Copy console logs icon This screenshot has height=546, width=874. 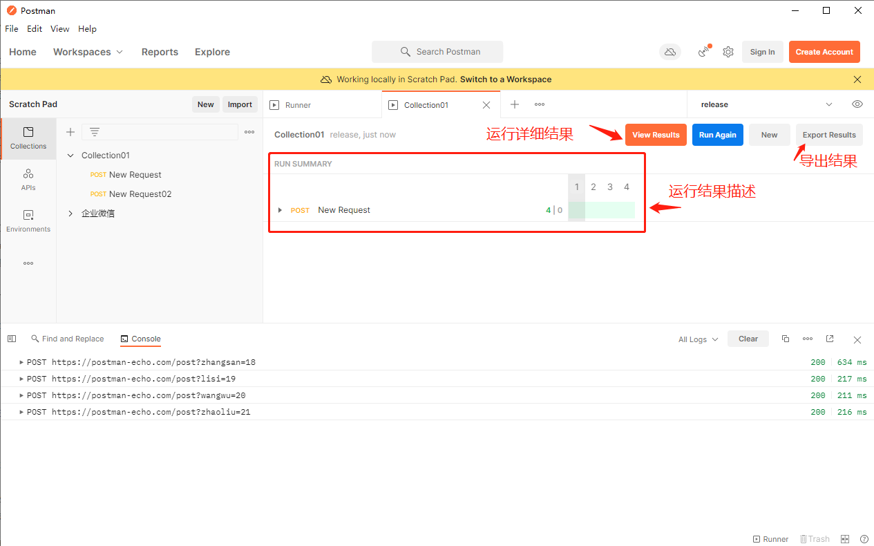click(786, 339)
